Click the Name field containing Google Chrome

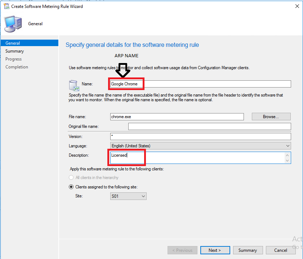201,84
